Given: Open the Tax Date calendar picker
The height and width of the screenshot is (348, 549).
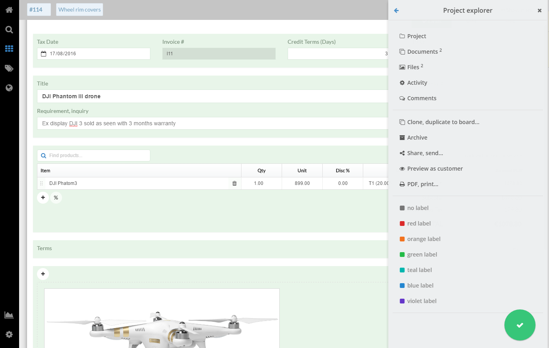Looking at the screenshot, I should (44, 54).
